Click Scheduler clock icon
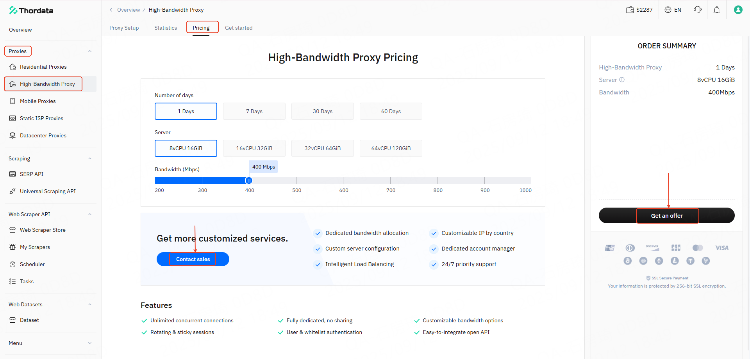The height and width of the screenshot is (359, 750). pyautogui.click(x=13, y=264)
